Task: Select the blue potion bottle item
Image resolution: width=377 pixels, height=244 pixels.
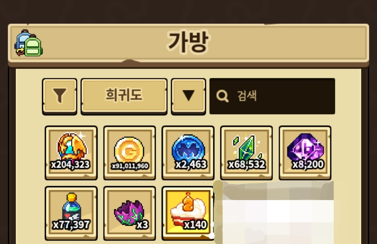Action: [71, 213]
